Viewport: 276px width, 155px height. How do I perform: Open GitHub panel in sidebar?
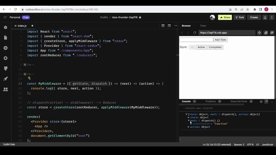6,68
